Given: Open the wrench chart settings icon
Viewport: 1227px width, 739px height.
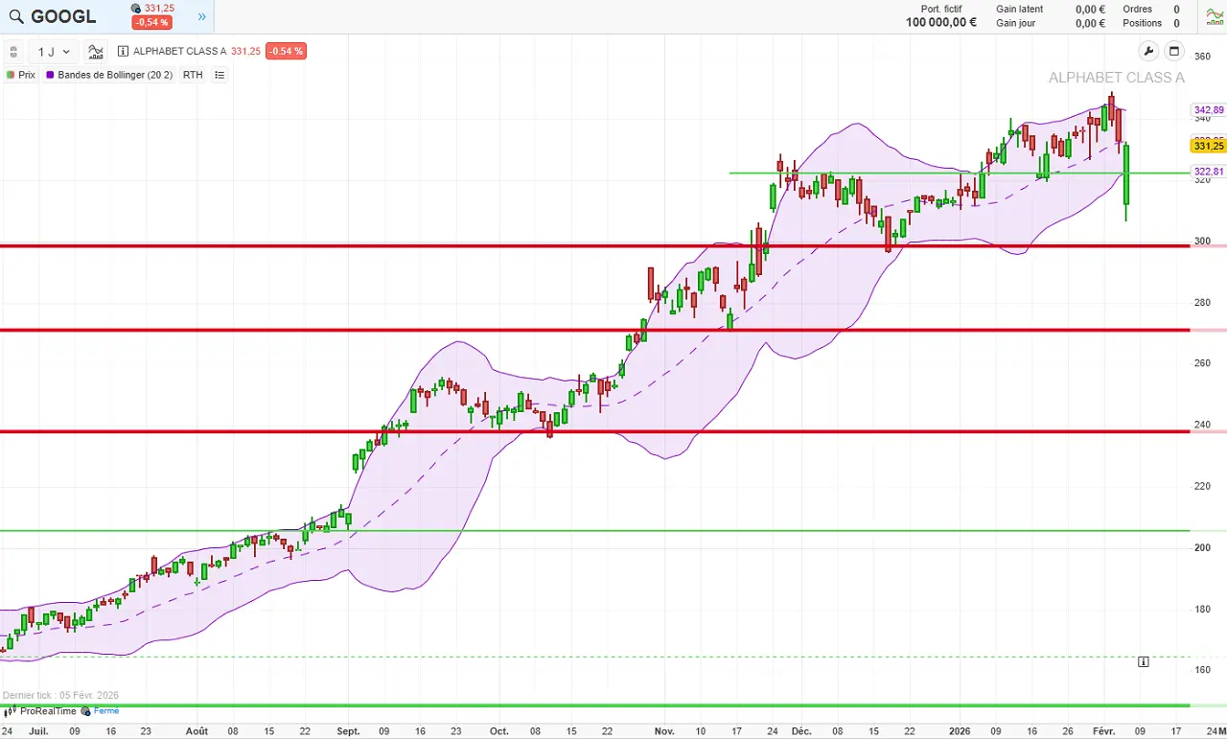Looking at the screenshot, I should point(1148,51).
